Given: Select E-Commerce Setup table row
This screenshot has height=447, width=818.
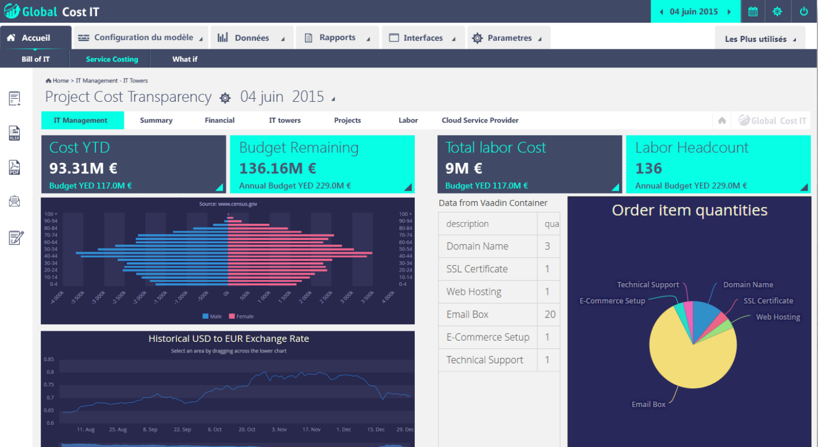Looking at the screenshot, I should [499, 337].
